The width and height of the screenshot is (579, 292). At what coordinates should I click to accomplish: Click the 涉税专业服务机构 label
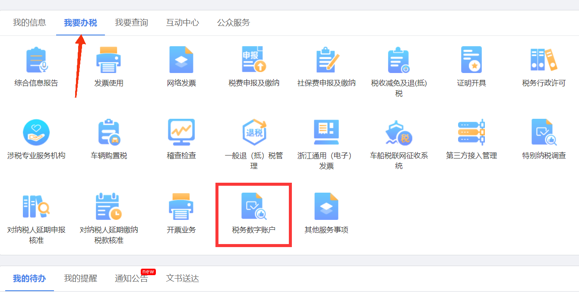click(x=36, y=156)
